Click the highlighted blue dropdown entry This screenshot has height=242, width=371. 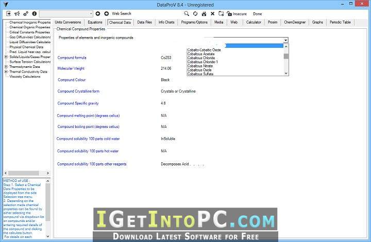pos(254,46)
